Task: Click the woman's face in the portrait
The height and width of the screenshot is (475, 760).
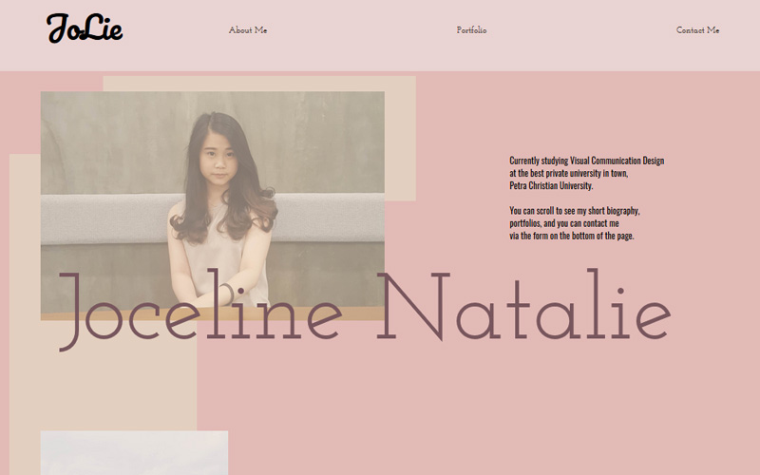Action: coord(218,159)
